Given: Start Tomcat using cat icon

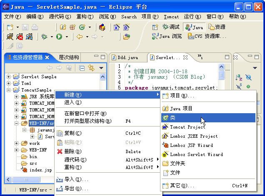Looking at the screenshot, I should tap(10, 37).
